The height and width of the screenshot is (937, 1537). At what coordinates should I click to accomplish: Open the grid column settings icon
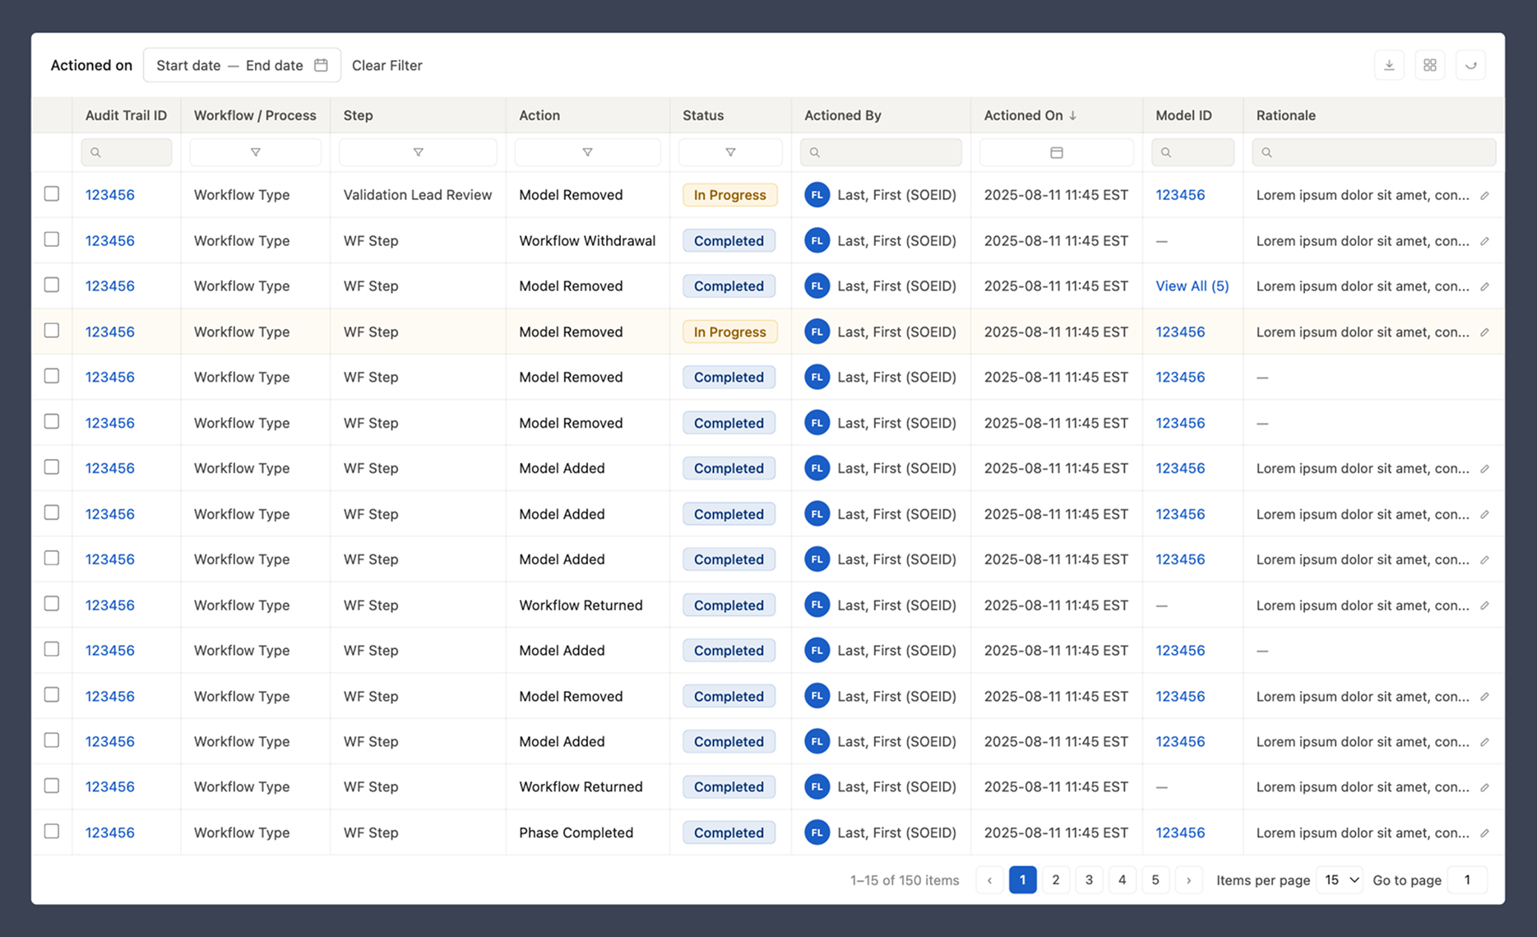pyautogui.click(x=1430, y=65)
